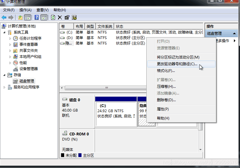Select 设备管理器 icon in tree
Screen dimensions: 240x168
tap(16, 69)
